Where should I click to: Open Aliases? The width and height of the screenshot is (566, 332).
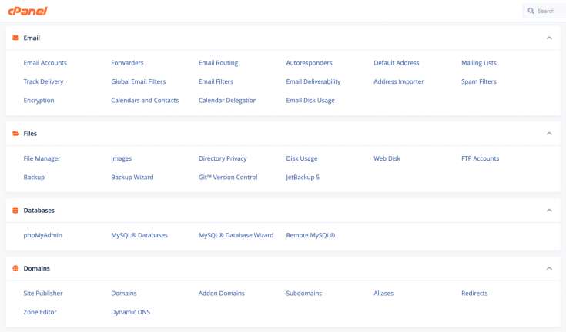(383, 293)
